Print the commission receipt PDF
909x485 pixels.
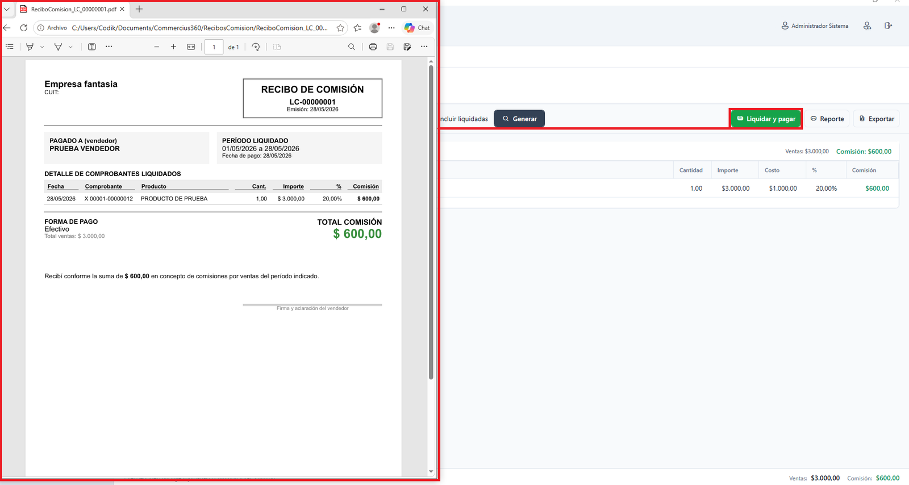[x=373, y=47]
